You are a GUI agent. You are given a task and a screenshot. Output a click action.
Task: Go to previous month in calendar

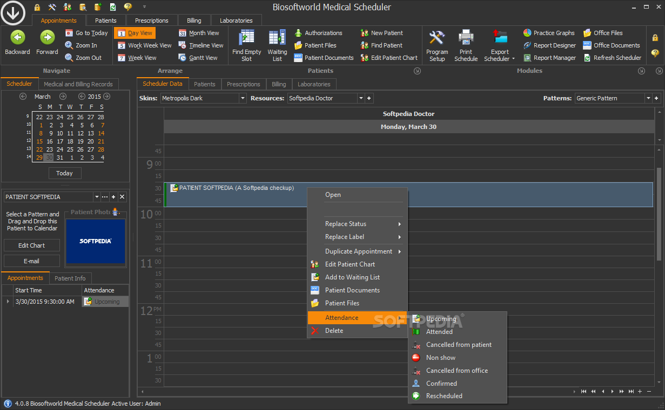coord(23,97)
